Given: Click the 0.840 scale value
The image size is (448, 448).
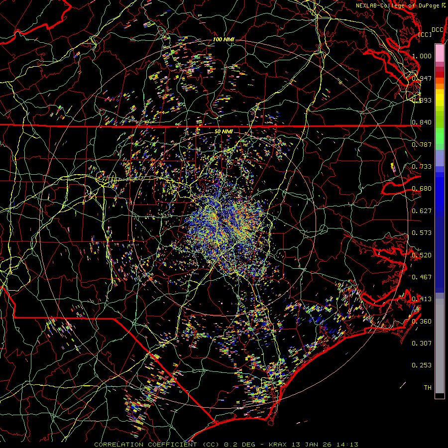Looking at the screenshot, I should 422,122.
